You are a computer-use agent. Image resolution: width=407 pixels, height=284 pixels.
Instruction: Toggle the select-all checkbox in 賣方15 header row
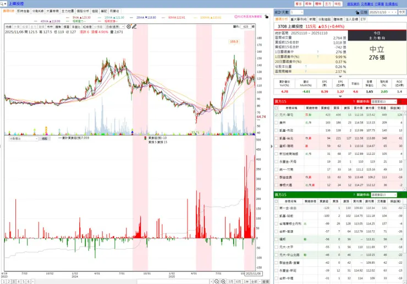click(x=276, y=201)
